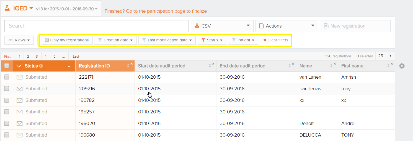The image size is (413, 141).
Task: Jump to the Last page in pagination
Action: [76, 56]
